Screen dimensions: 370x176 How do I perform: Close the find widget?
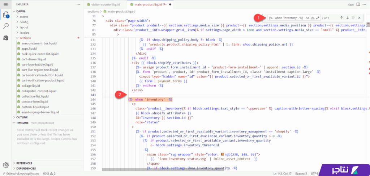[x=359, y=18]
